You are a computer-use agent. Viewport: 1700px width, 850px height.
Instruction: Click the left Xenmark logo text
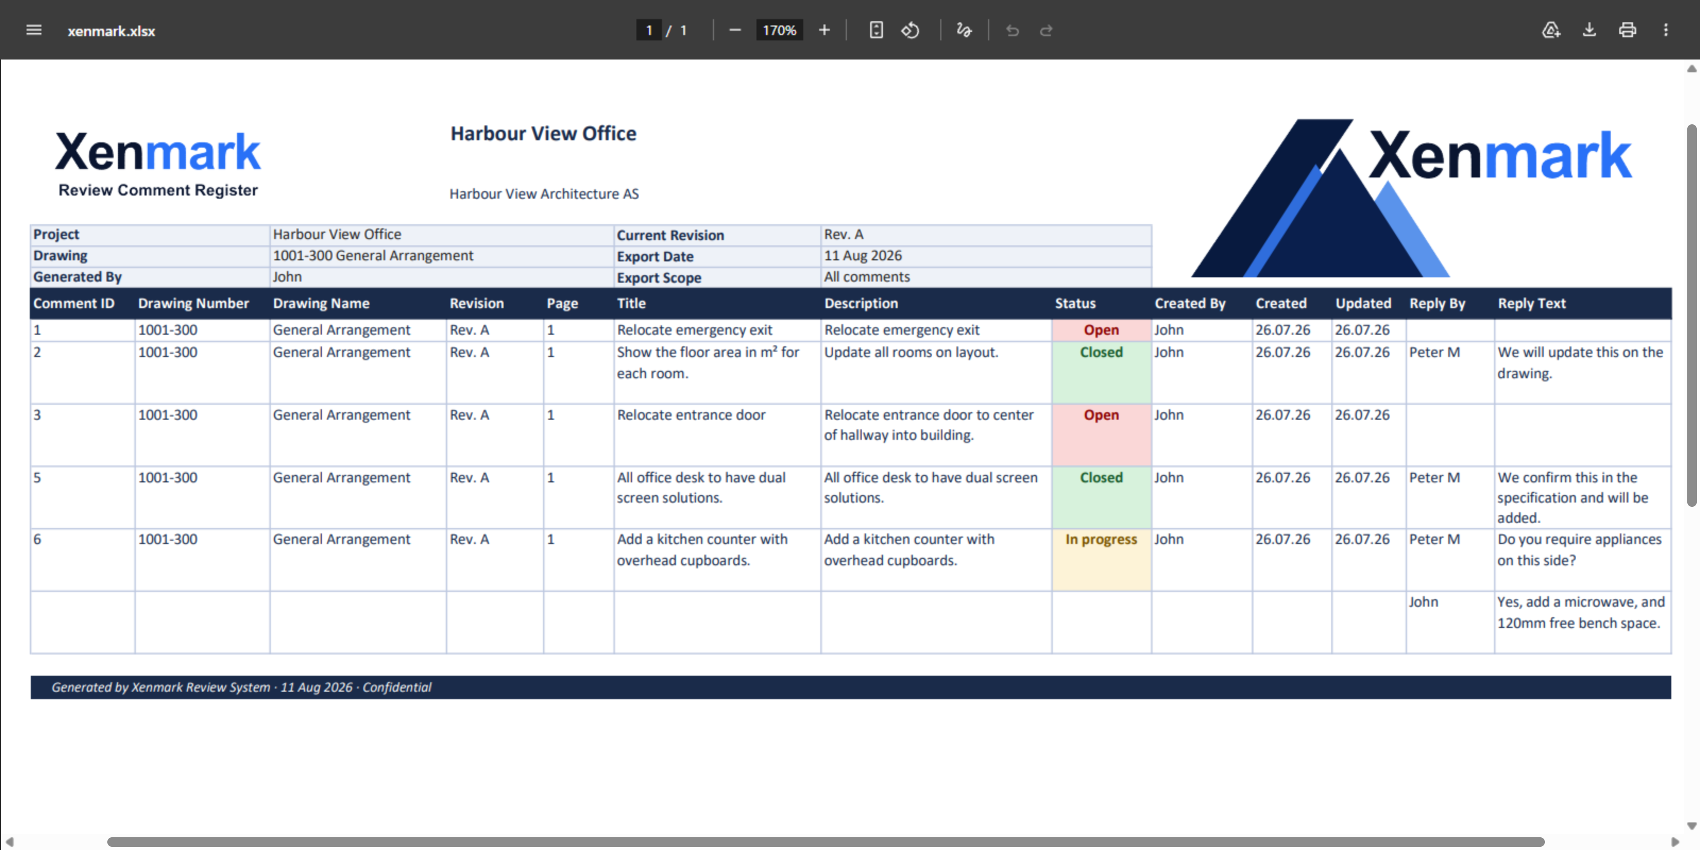(x=158, y=152)
